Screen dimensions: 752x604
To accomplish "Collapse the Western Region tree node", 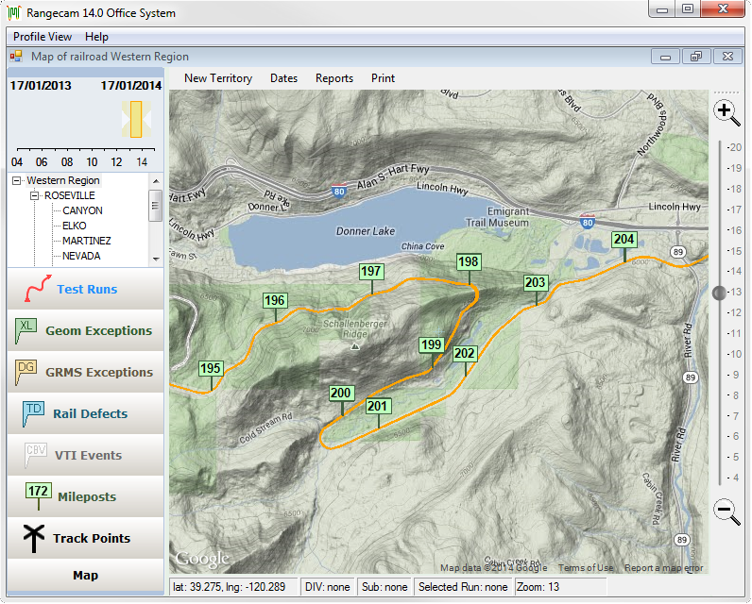I will point(17,180).
